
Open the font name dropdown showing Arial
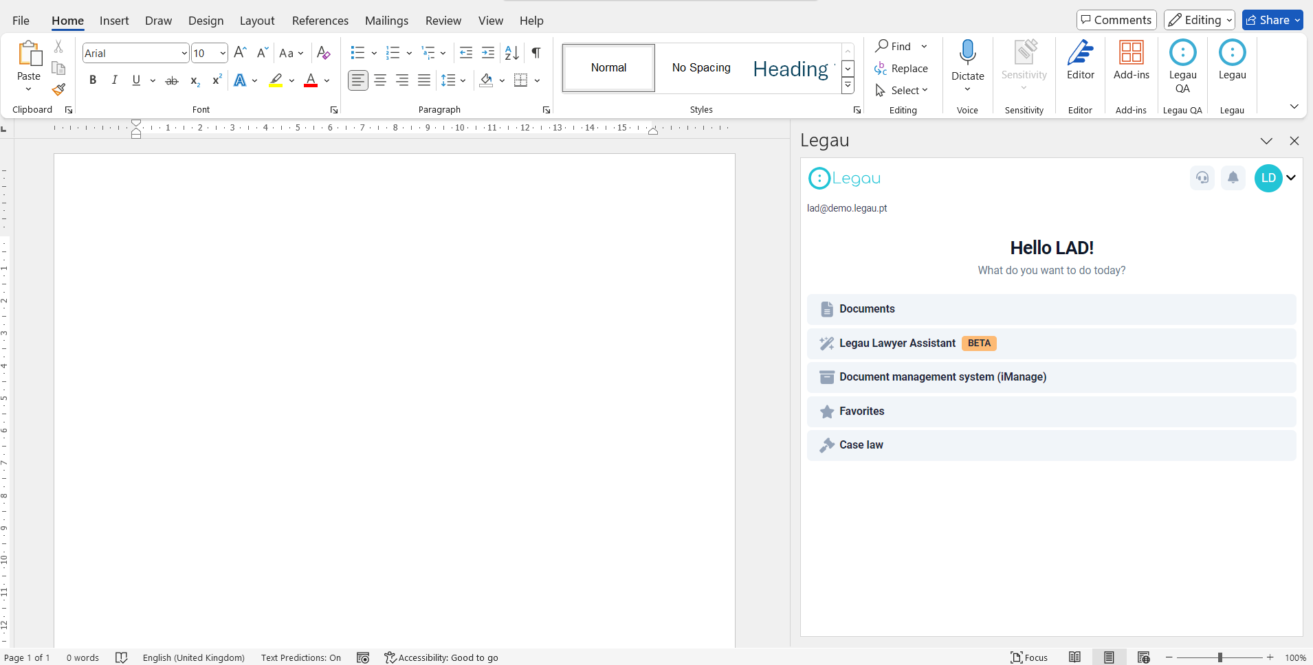[184, 53]
